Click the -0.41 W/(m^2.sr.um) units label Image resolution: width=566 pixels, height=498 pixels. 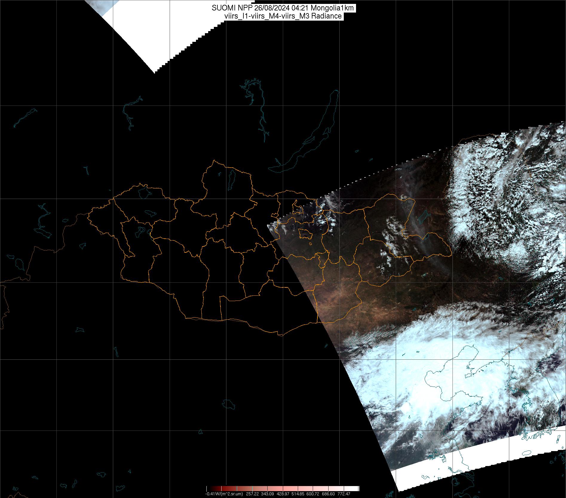click(224, 494)
